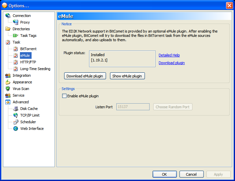Click the Web Interface globe icon

[15, 129]
